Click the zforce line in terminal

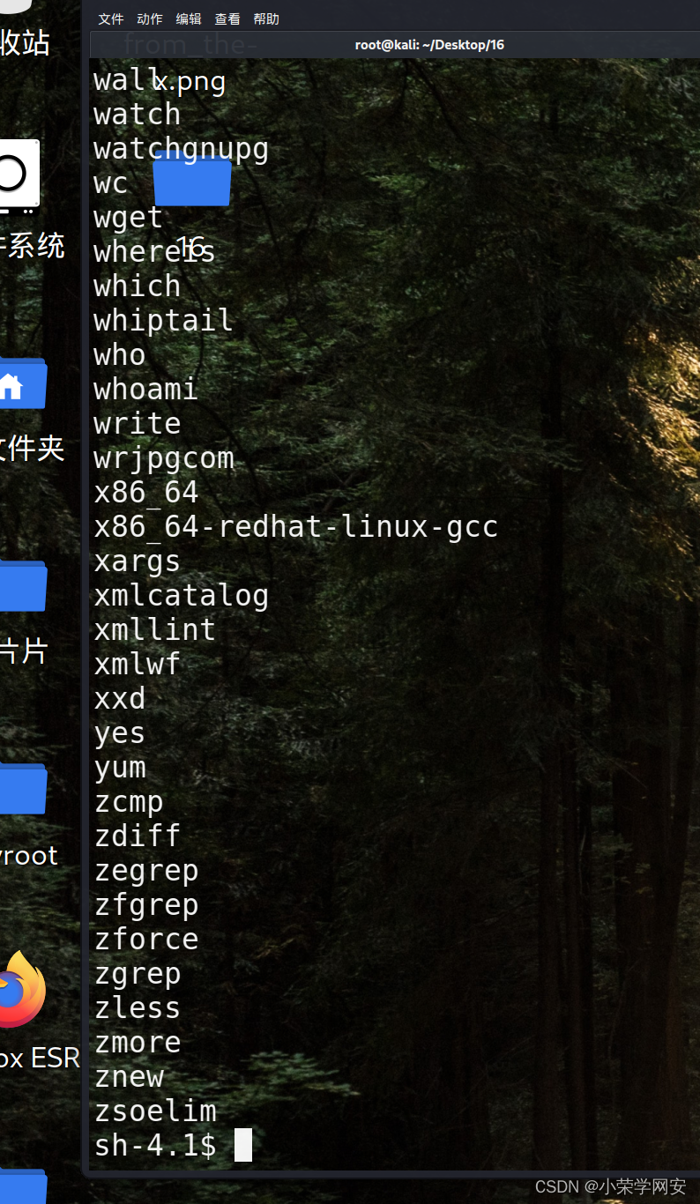click(145, 939)
